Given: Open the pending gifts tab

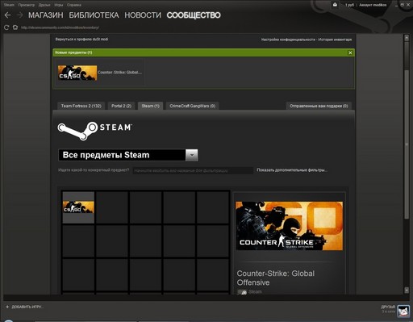Looking at the screenshot, I should click(319, 106).
